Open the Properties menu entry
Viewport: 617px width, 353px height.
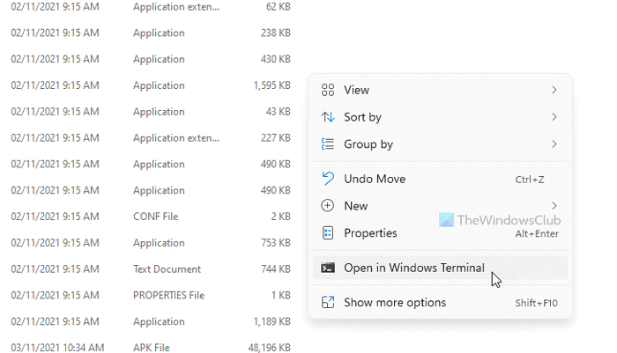370,233
